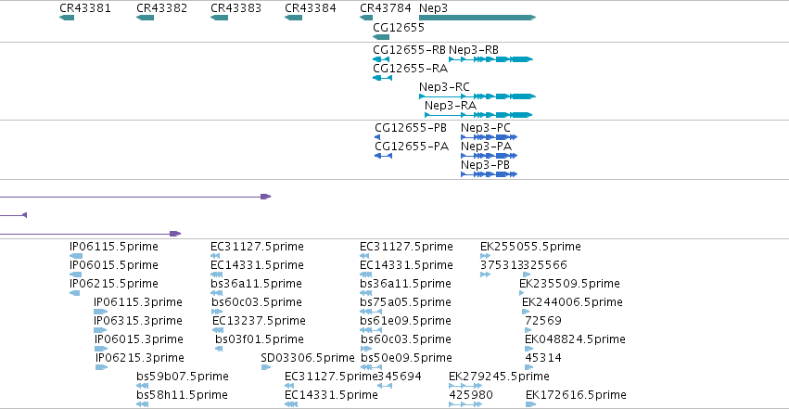This screenshot has width=789, height=409.
Task: Select the IP06315.3prime feature
Action: click(x=100, y=330)
